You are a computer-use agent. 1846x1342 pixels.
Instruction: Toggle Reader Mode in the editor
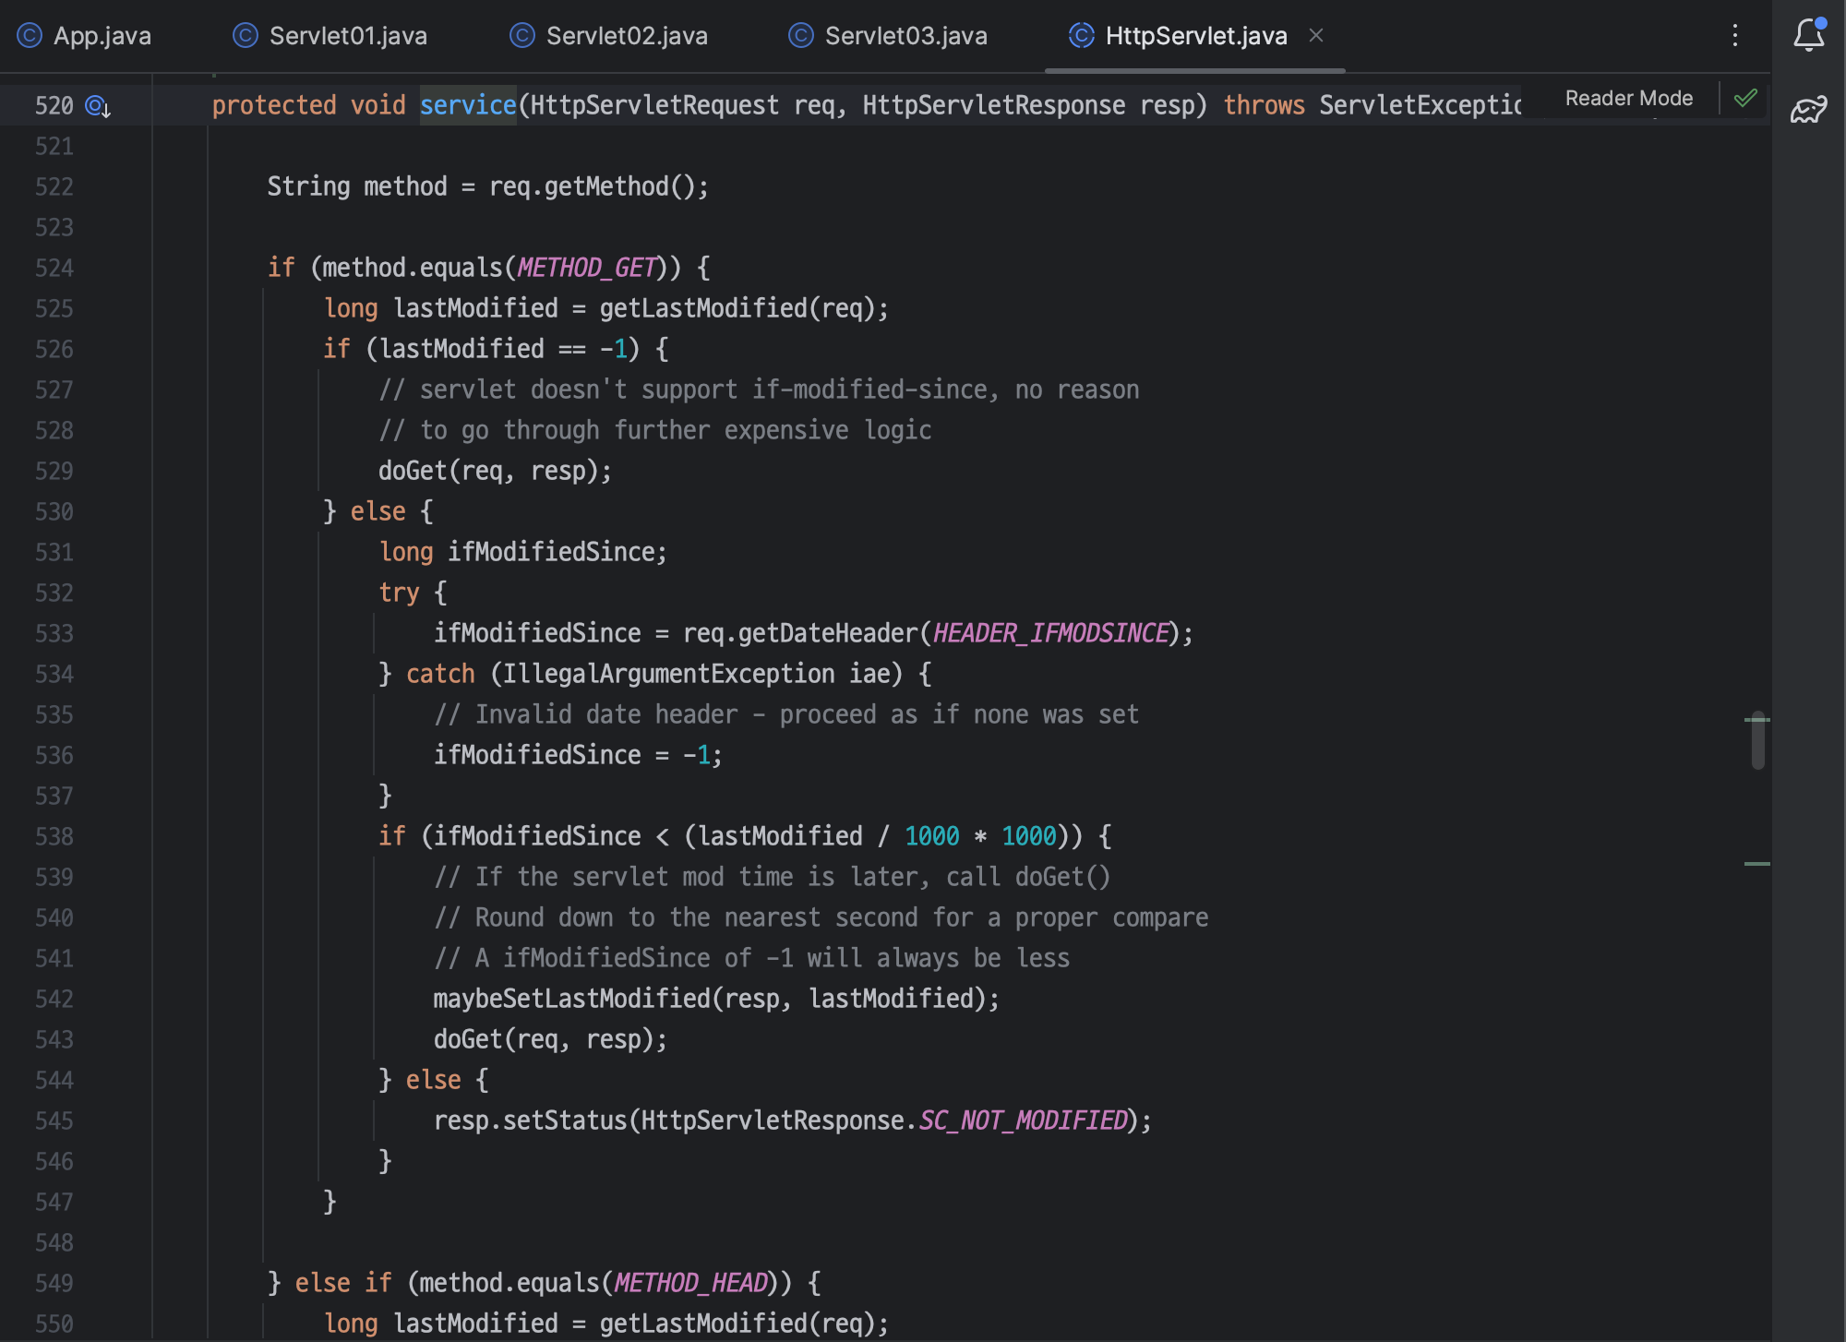1628,98
